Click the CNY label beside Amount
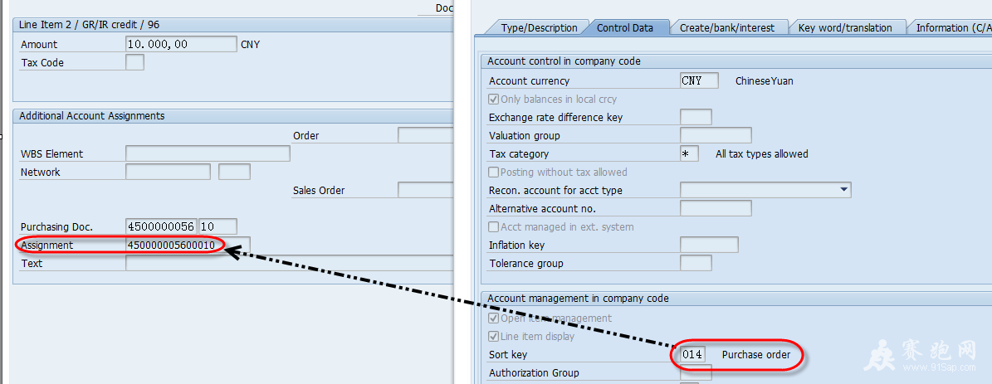This screenshot has height=384, width=992. pyautogui.click(x=251, y=44)
